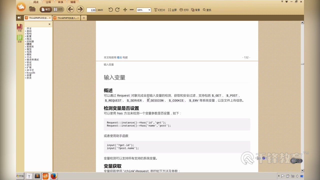The image size is (320, 180).
Task: Click the 打印 print button
Action: click(x=184, y=10)
